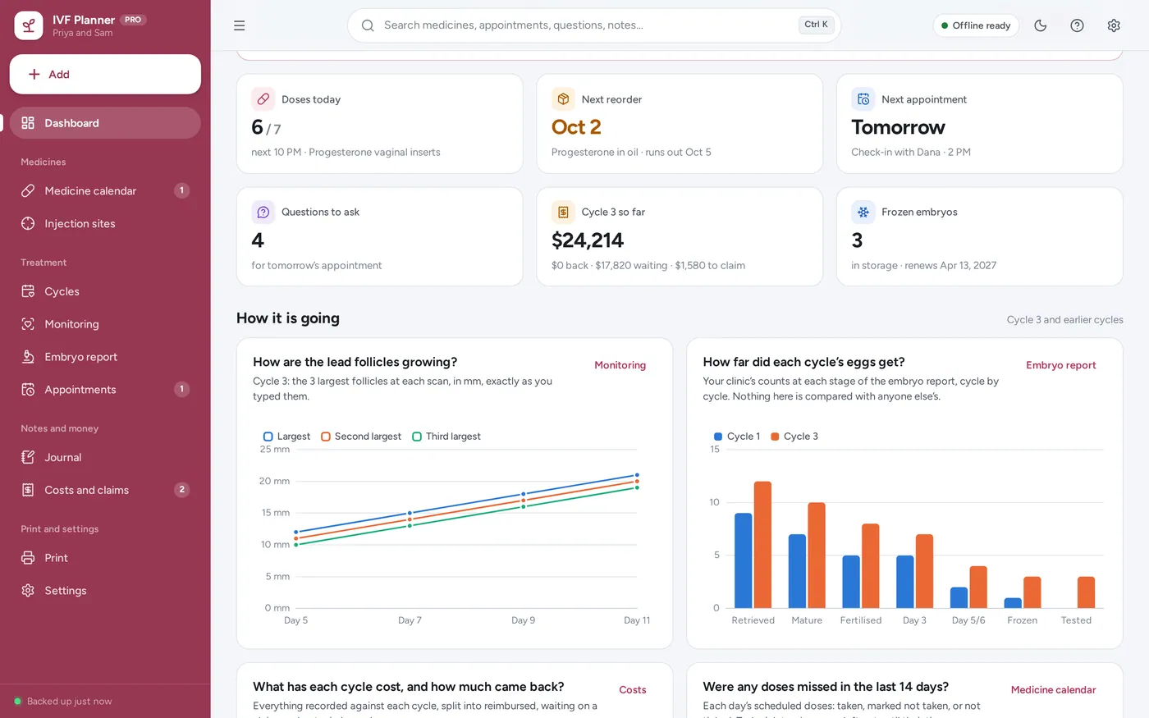Follow the Costs link on cycle cost card
The image size is (1149, 718).
coord(633,690)
